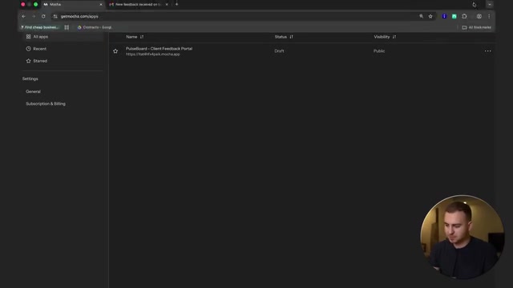The height and width of the screenshot is (288, 513).
Task: Open PulseBoard - Client Feedback Portal app
Action: point(159,48)
